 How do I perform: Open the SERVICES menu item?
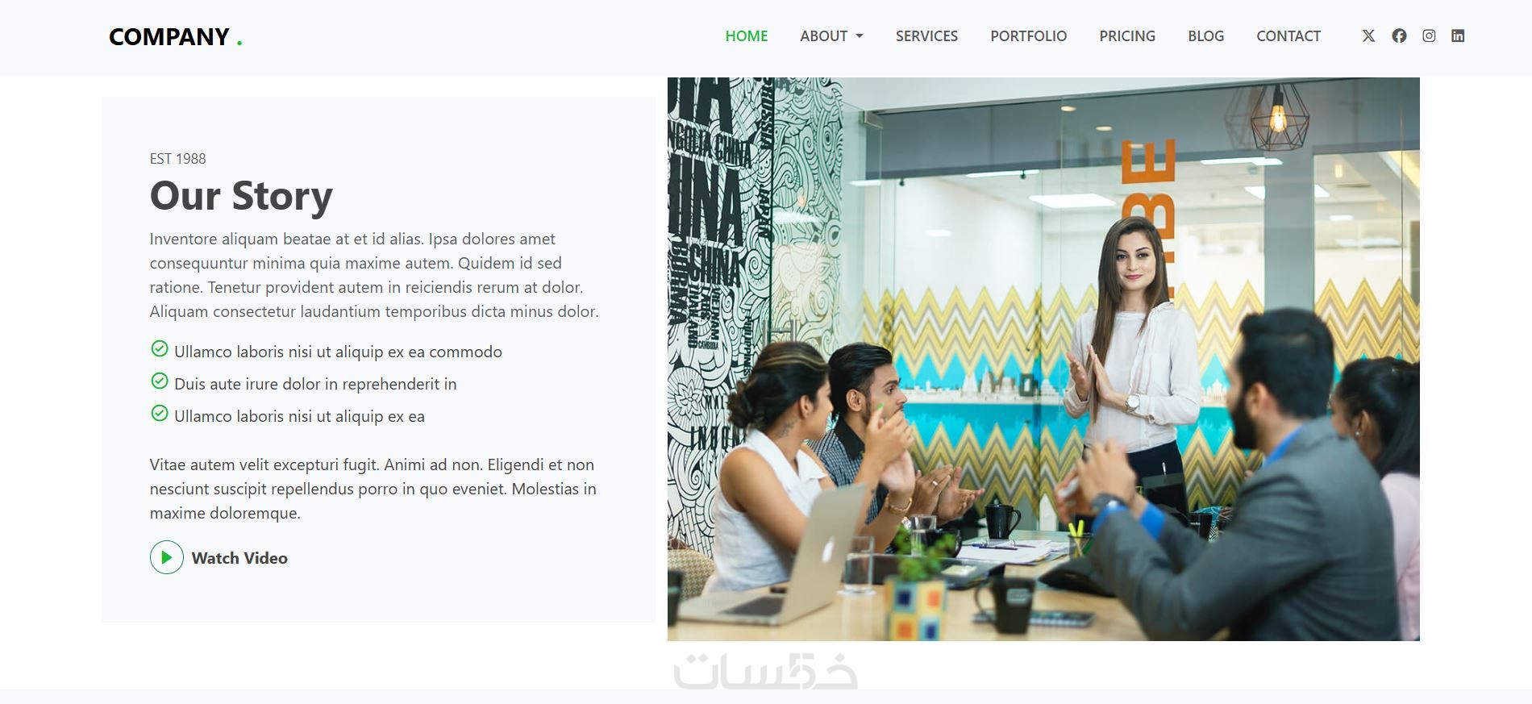[926, 36]
